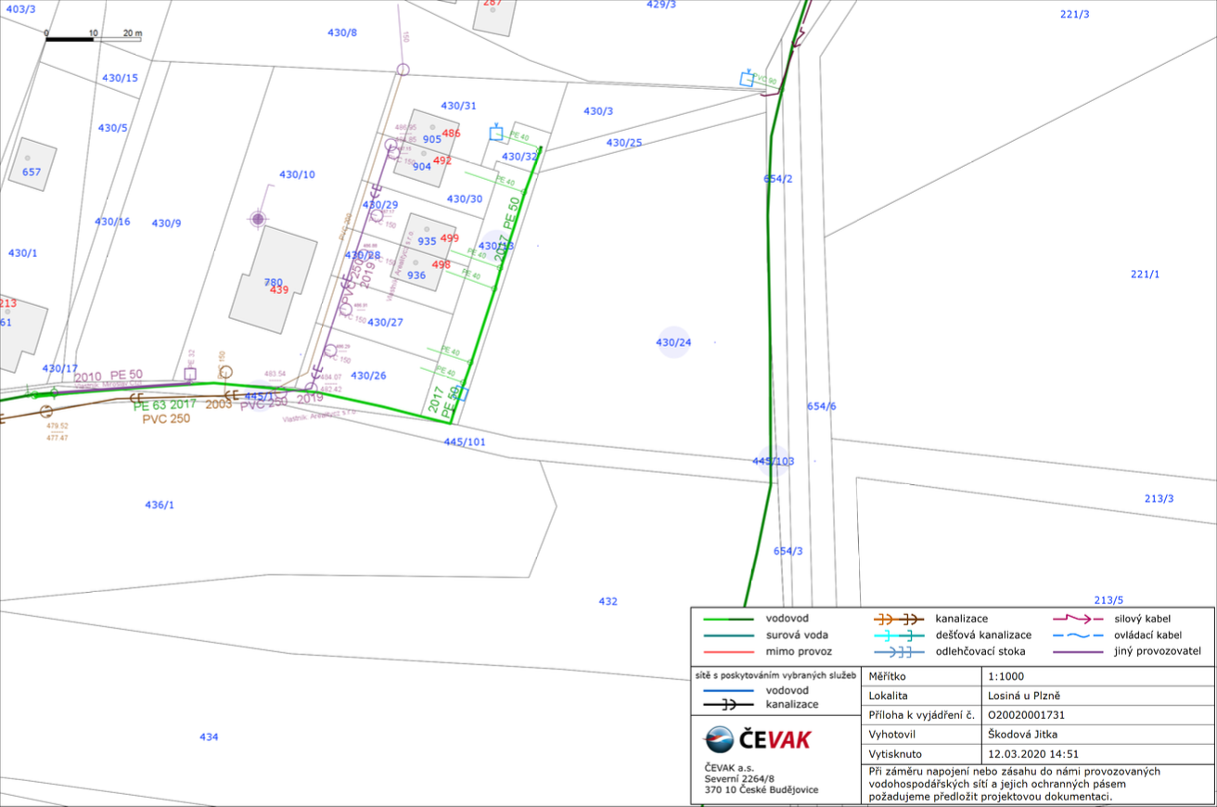Click the scale bar at top left
Screen dimensions: 1217x807
pos(93,39)
